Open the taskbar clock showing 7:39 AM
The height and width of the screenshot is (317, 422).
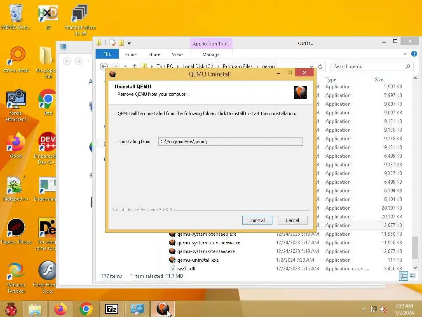point(404,309)
